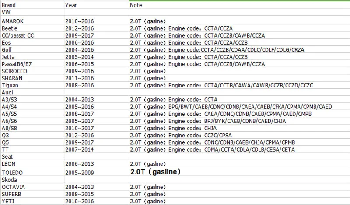Select the 'SHARAN' cell
Image resolution: width=350 pixels, height=205 pixels.
32,78
